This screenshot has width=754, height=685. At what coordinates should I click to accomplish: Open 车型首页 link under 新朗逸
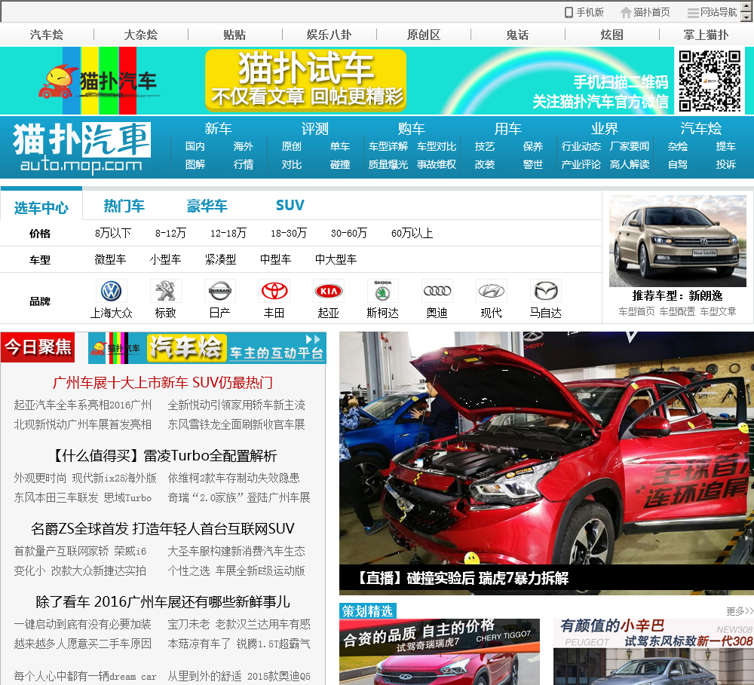(636, 311)
